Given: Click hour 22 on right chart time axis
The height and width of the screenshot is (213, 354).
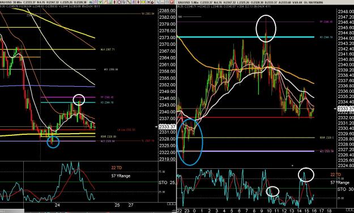Looking at the screenshot, I should click(179, 211).
